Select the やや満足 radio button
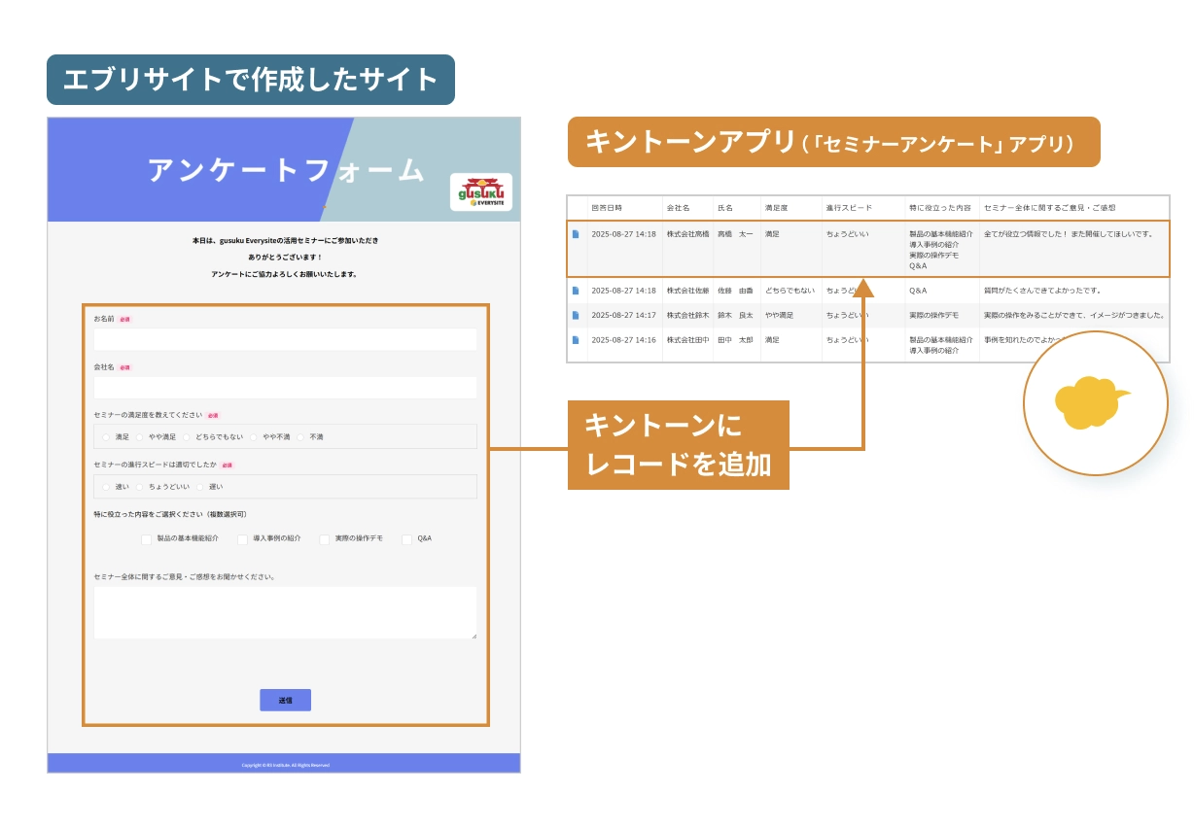This screenshot has height=828, width=1194. (140, 437)
